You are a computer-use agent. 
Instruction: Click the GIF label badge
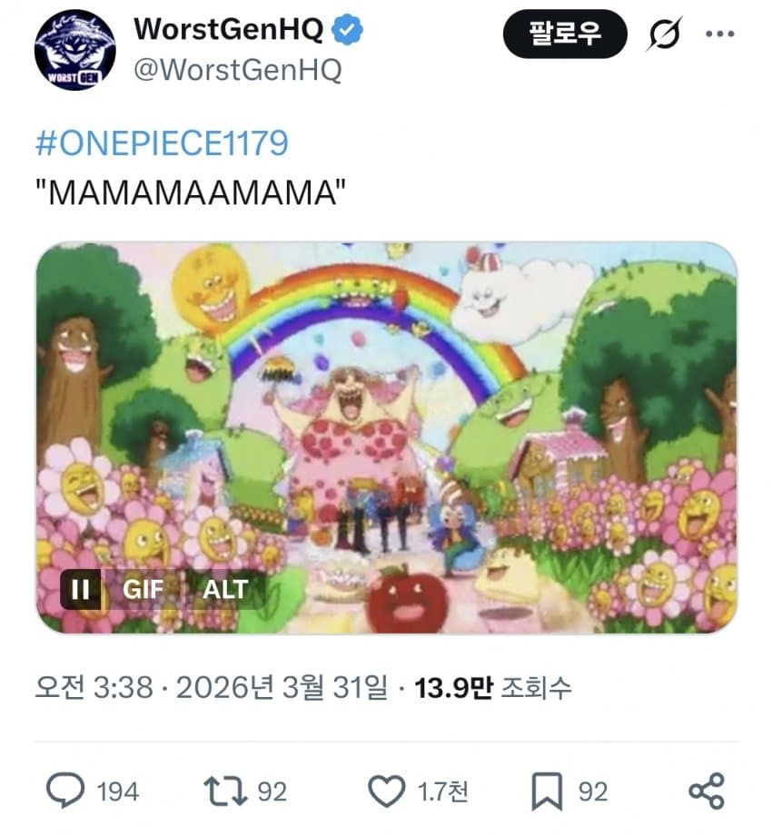pyautogui.click(x=144, y=589)
